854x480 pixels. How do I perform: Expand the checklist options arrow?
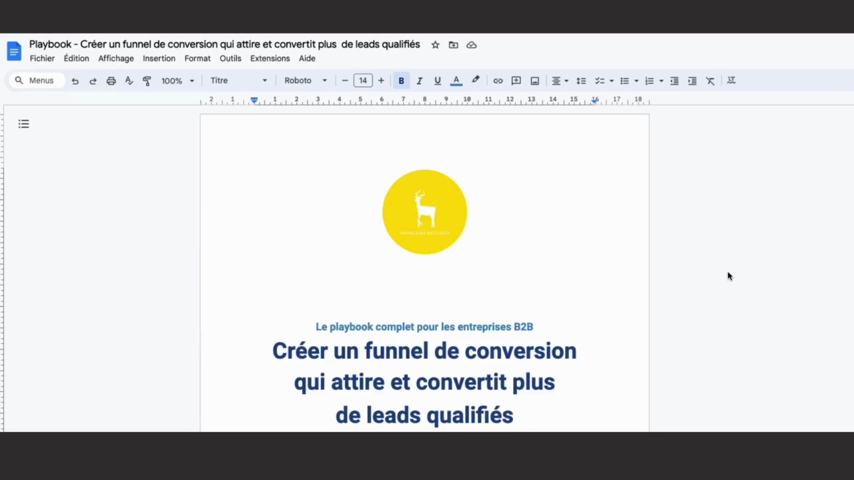click(x=611, y=81)
